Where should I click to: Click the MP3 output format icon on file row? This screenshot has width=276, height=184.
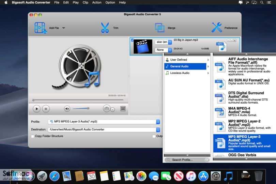[x=221, y=46]
